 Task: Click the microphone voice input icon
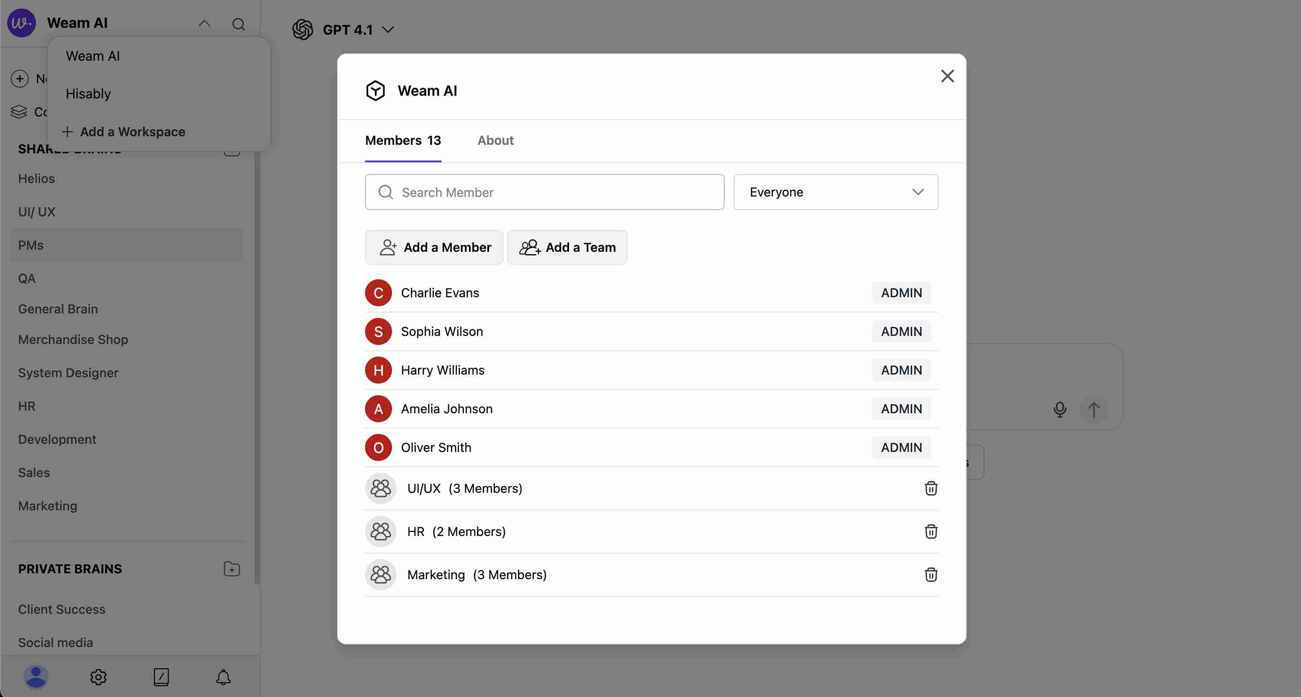[1060, 409]
